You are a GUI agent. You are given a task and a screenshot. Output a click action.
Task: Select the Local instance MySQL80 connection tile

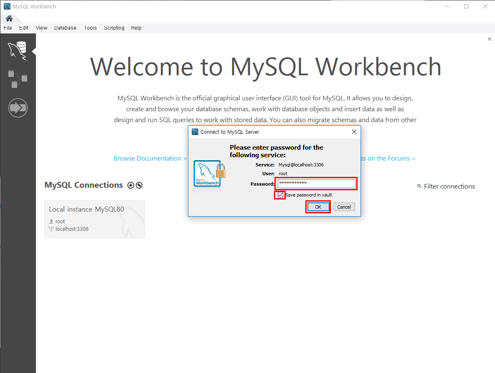pos(95,219)
